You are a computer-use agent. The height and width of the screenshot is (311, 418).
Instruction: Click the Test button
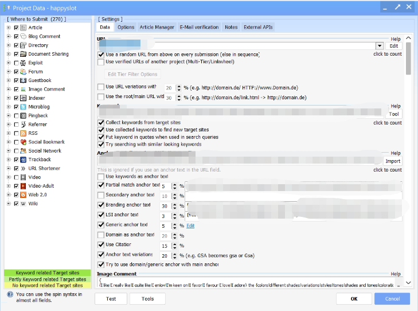pyautogui.click(x=111, y=299)
